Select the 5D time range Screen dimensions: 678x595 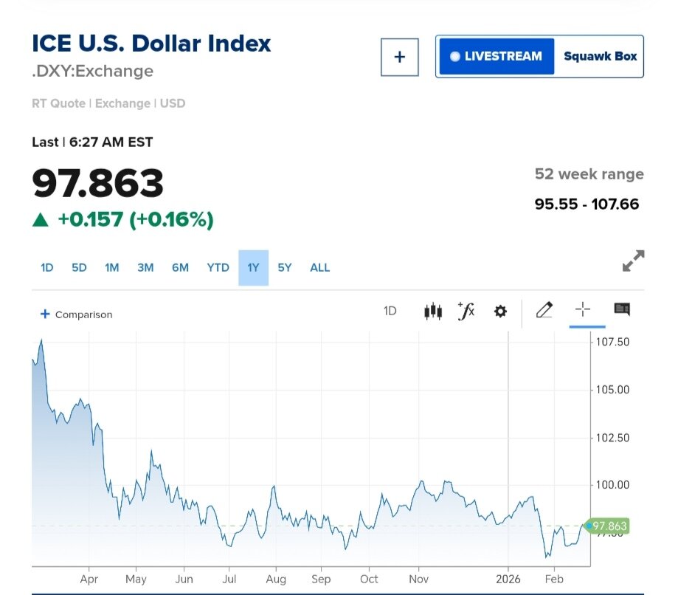tap(79, 268)
